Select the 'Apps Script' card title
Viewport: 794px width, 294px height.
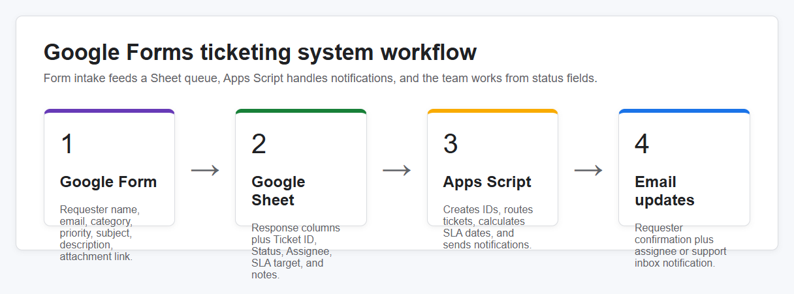(x=487, y=182)
